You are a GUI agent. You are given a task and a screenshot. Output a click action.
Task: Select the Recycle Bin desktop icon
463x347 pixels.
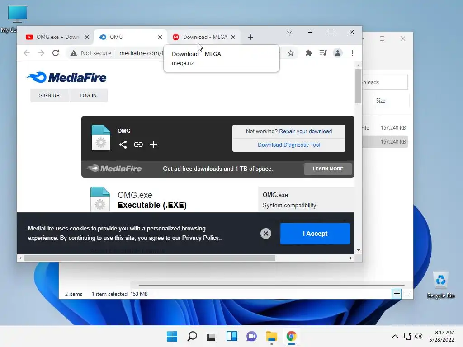[440, 285]
